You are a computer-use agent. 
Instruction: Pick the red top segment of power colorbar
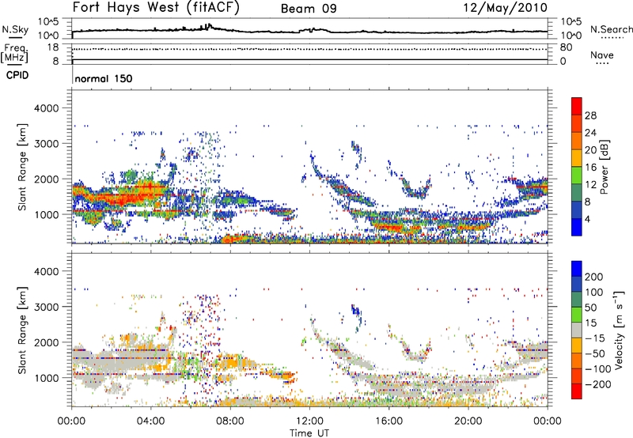[577, 106]
